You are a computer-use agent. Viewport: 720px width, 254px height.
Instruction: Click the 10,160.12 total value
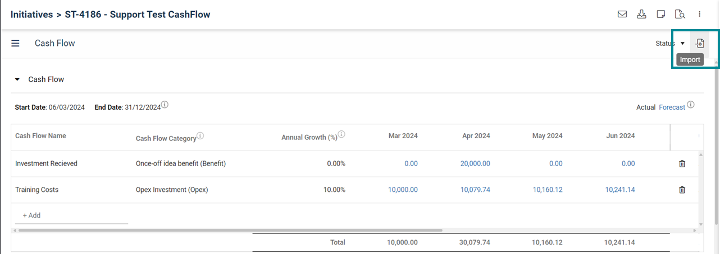[548, 242]
